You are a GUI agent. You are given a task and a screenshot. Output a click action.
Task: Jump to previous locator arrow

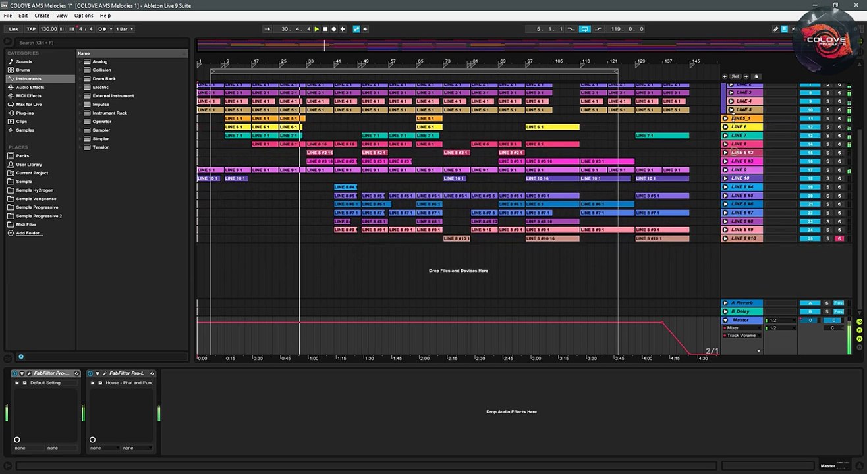725,76
